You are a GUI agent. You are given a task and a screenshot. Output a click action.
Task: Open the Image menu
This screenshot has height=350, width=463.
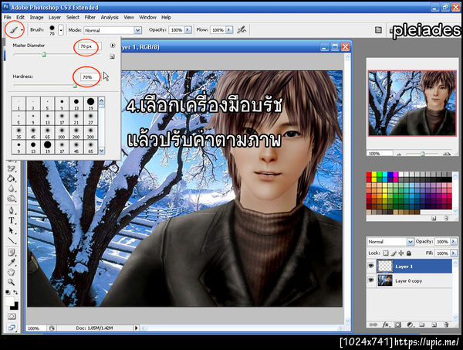point(36,17)
